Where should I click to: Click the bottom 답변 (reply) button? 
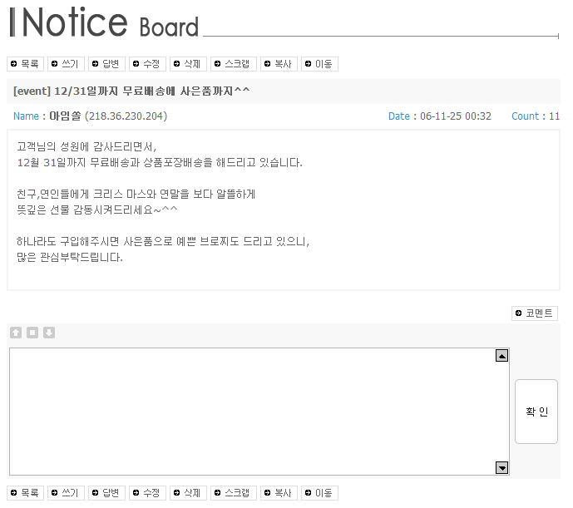point(106,493)
